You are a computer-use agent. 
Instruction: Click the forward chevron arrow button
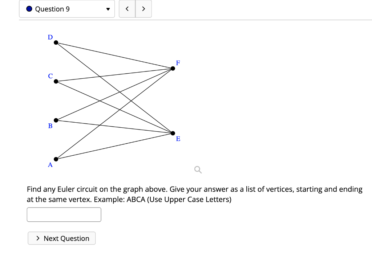pyautogui.click(x=143, y=8)
